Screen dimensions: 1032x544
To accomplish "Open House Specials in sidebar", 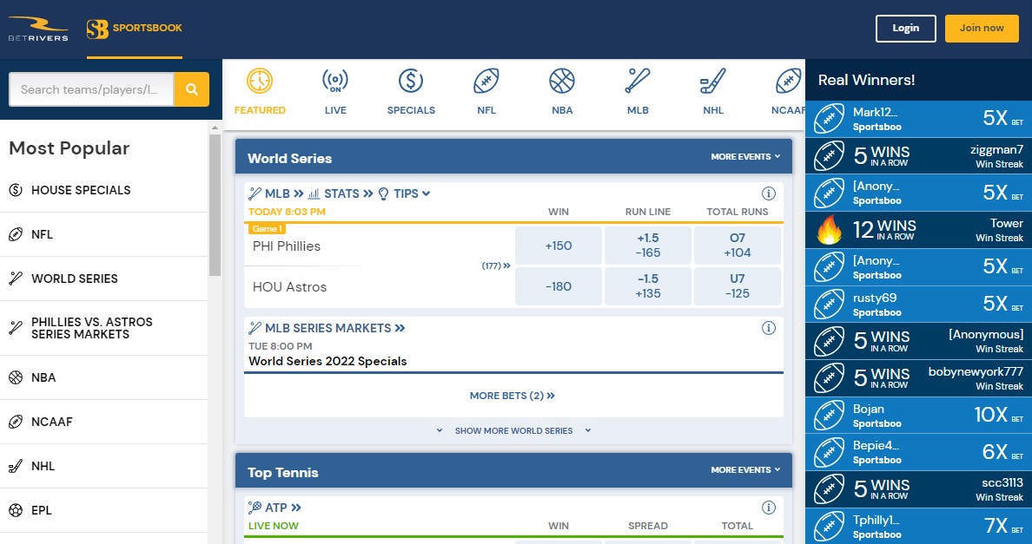I will [81, 190].
